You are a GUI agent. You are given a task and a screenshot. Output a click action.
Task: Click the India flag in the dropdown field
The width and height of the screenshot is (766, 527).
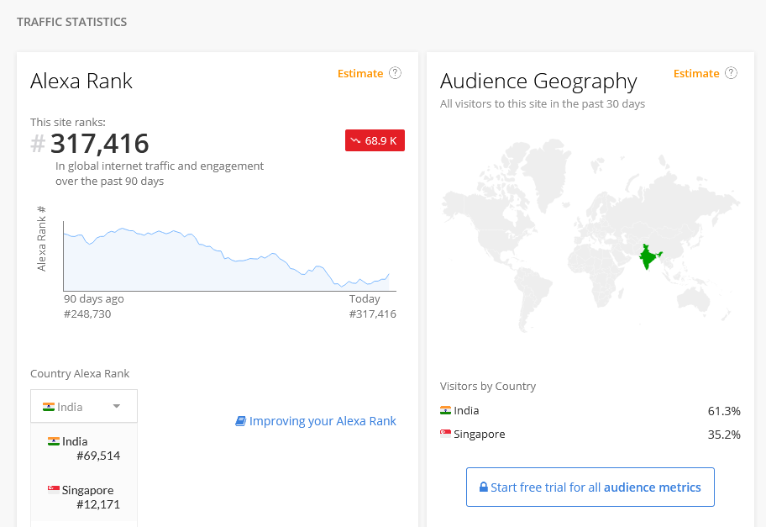(x=49, y=407)
